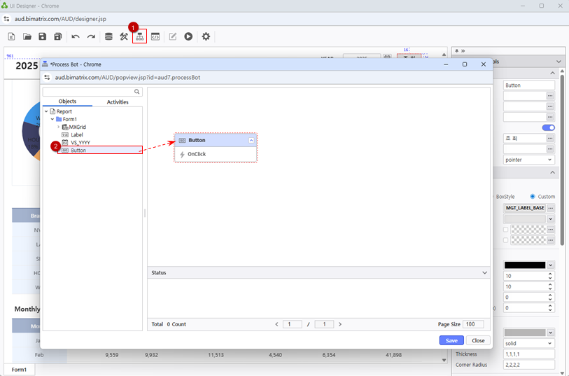The image size is (569, 376).
Task: Open the database data source icon
Action: 108,36
